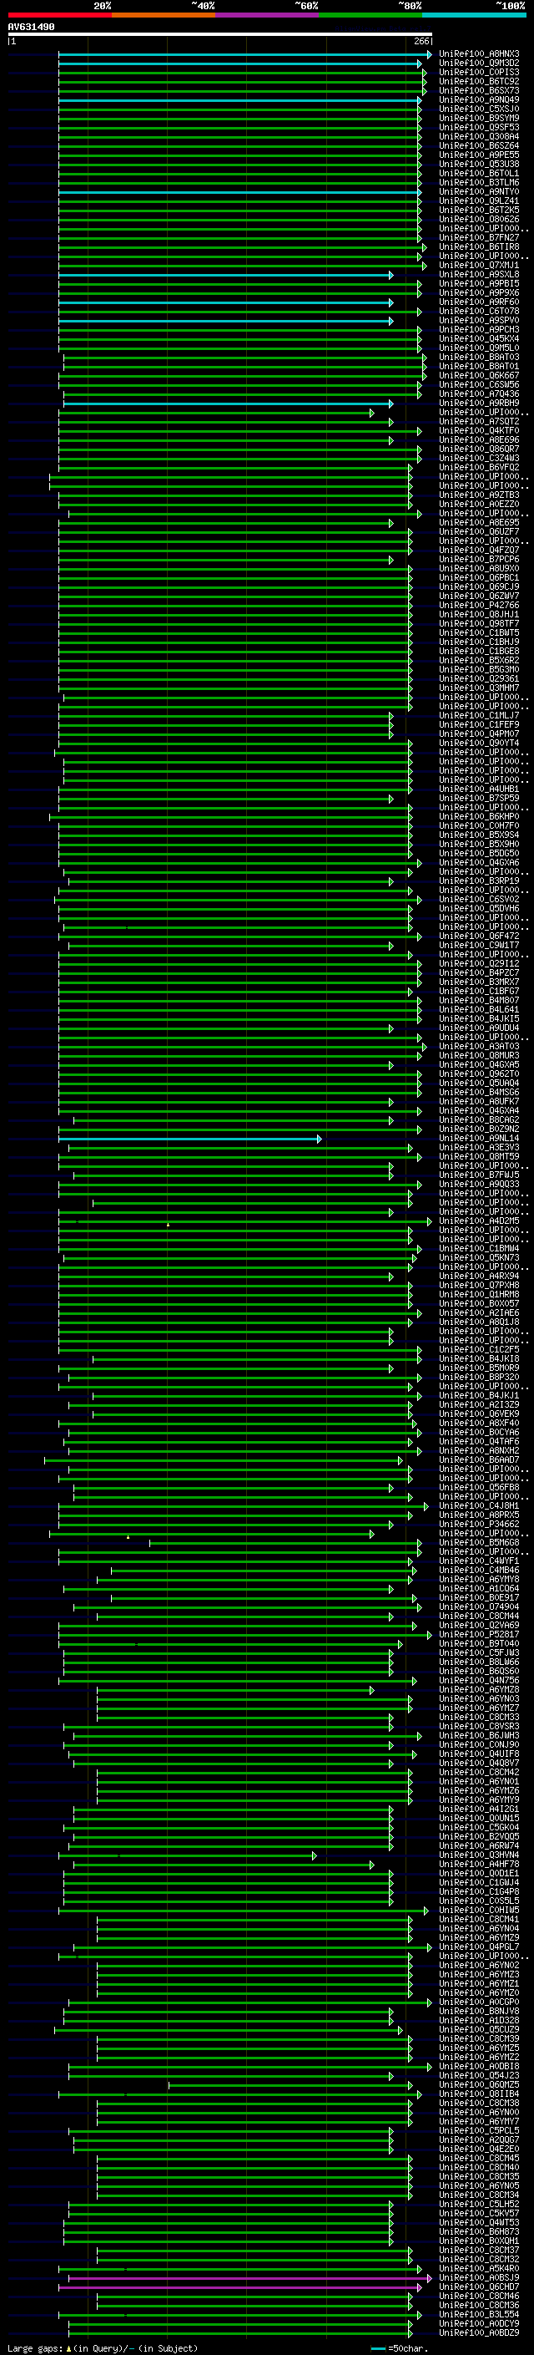
Task: Select hit label UniRef100_Q8JHJ1
Action: (x=479, y=614)
